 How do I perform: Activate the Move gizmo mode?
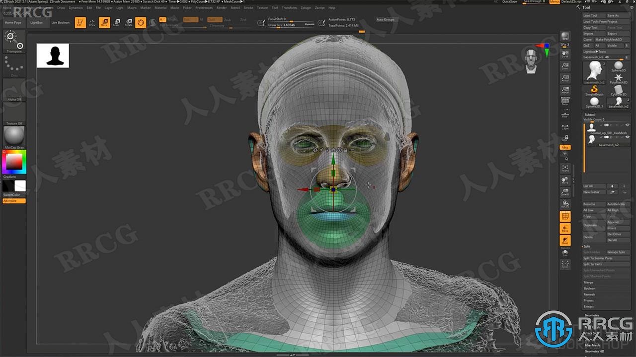(104, 22)
